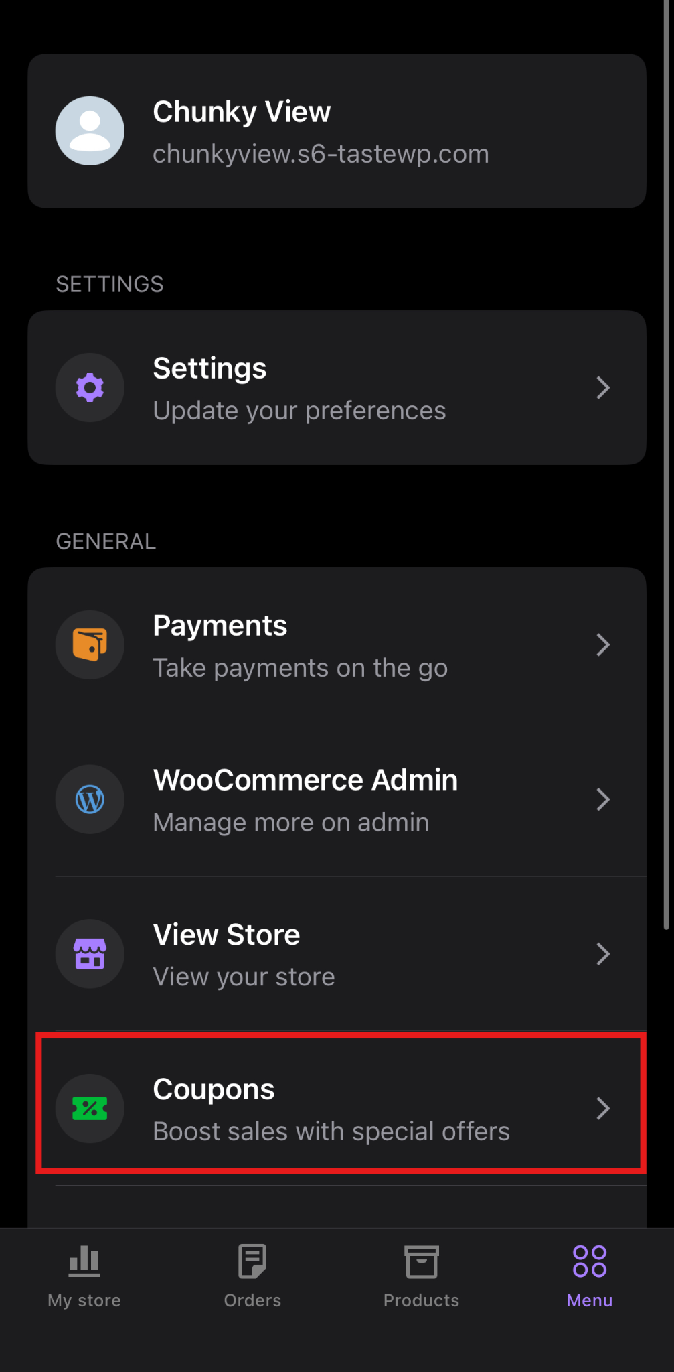The height and width of the screenshot is (1372, 674).
Task: Click the vertical scrollbar on the right edge
Action: [666, 469]
